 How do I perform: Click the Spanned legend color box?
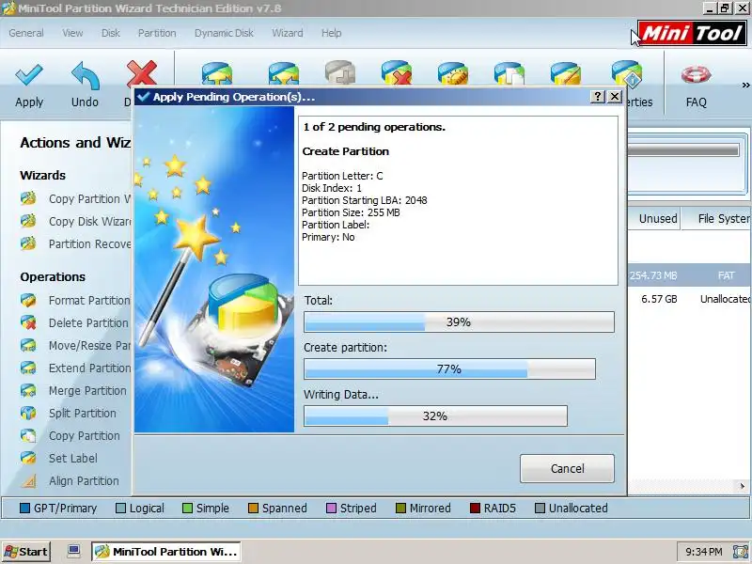pos(253,508)
